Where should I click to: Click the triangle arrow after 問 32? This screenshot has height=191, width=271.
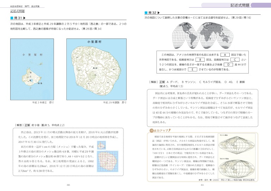tap(159, 13)
